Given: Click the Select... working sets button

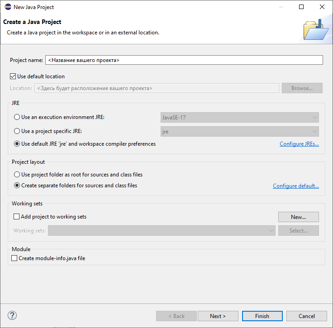Looking at the screenshot, I should coord(298,231).
